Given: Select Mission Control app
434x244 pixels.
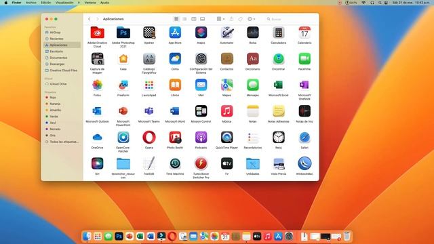Looking at the screenshot, I should tap(201, 111).
